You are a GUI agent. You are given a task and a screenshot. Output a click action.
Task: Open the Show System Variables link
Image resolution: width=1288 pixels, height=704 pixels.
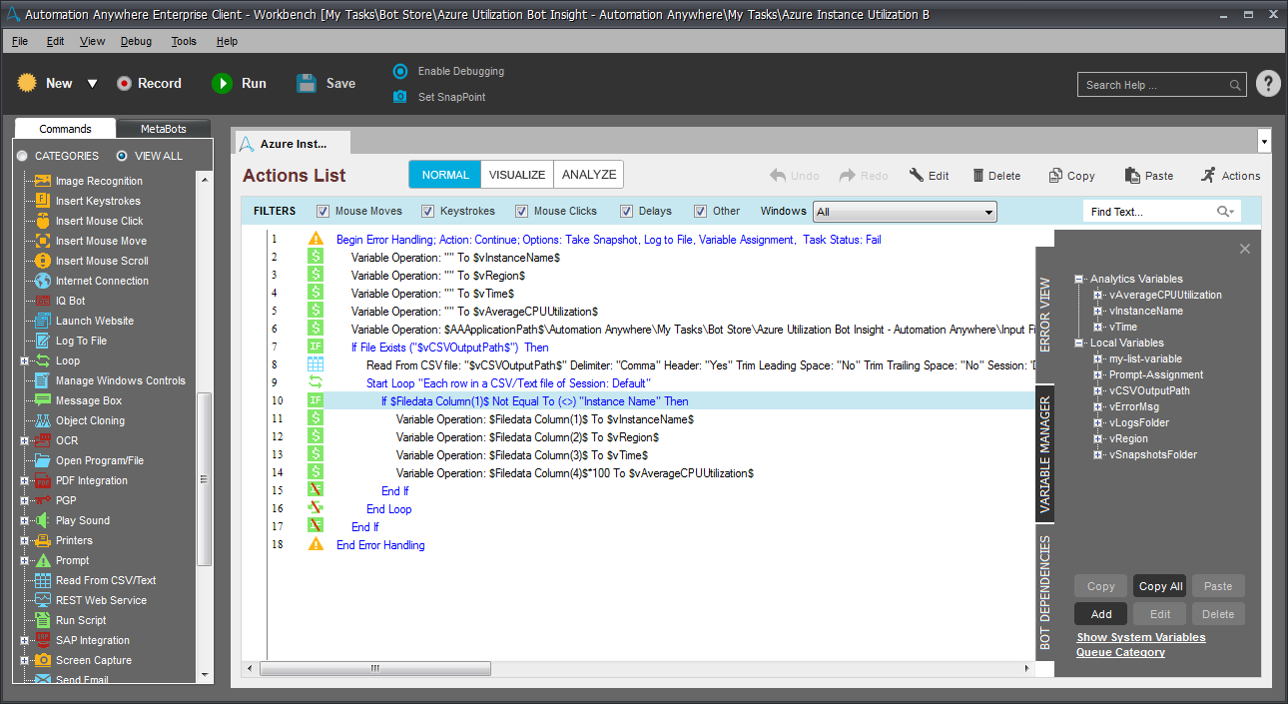point(1141,637)
